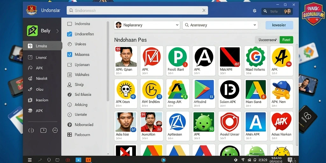This screenshot has width=326, height=163.
Task: Expand the Delly chevron arrow
Action: [x=57, y=31]
